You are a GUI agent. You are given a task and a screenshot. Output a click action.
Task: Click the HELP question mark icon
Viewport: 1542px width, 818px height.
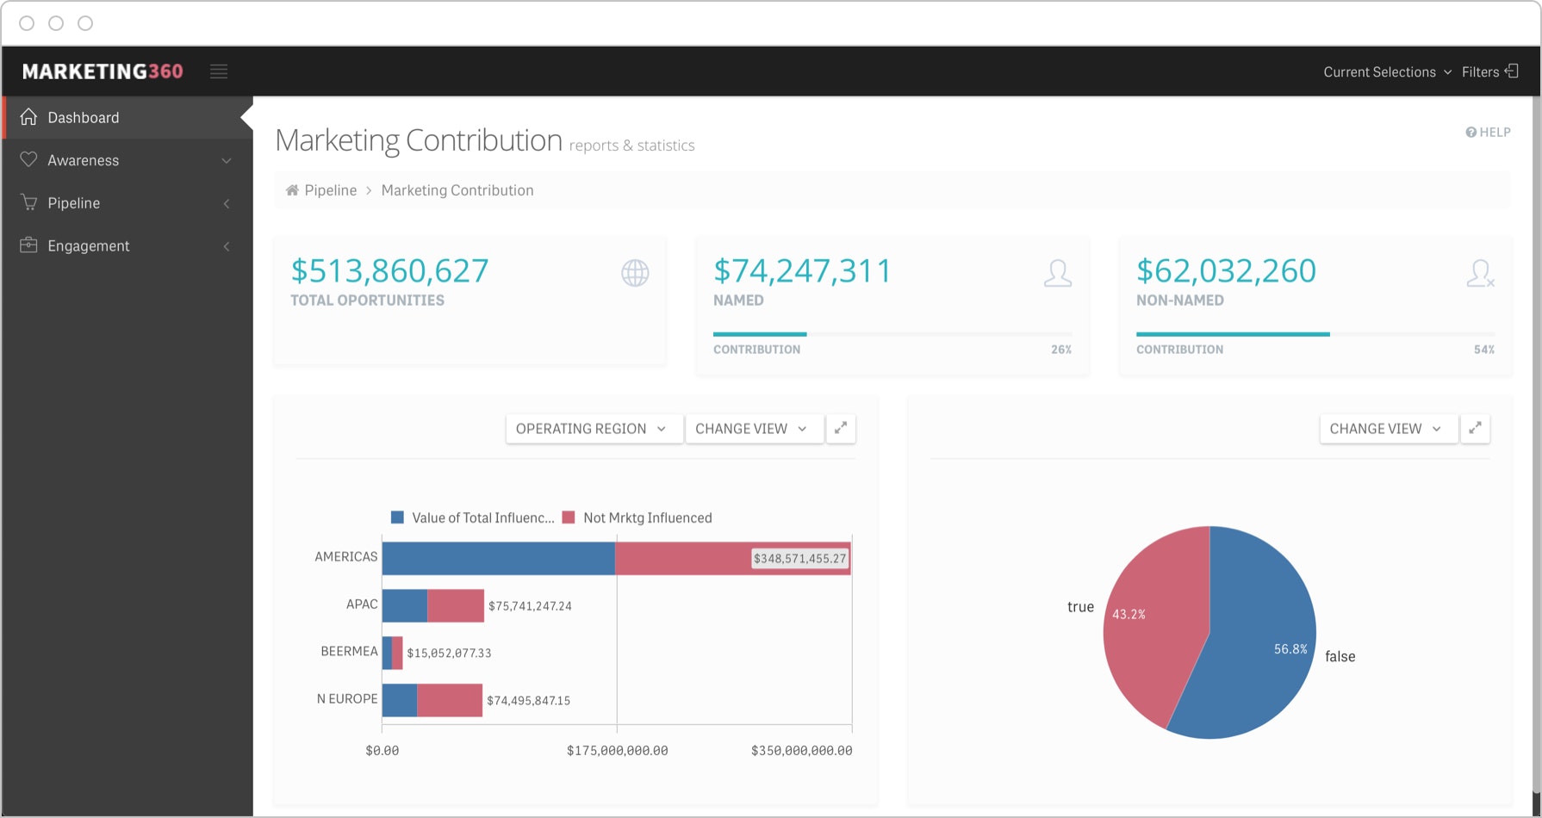(x=1470, y=132)
